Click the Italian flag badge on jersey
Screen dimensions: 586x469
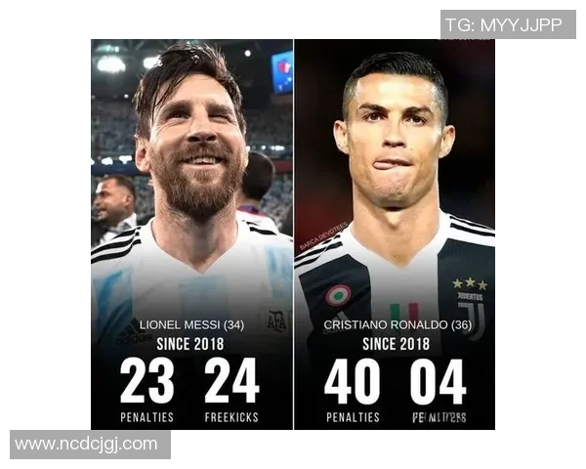(404, 315)
